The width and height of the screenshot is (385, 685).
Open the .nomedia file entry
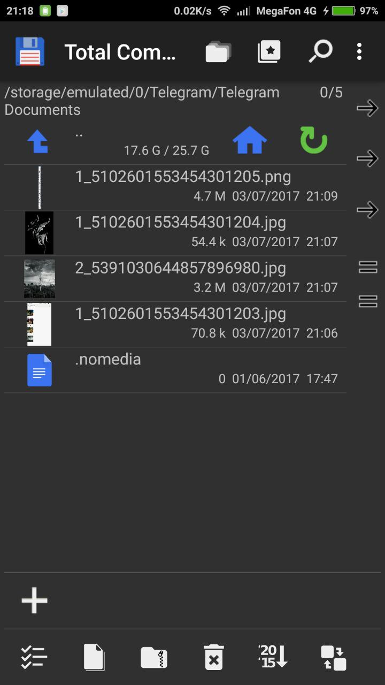point(175,370)
